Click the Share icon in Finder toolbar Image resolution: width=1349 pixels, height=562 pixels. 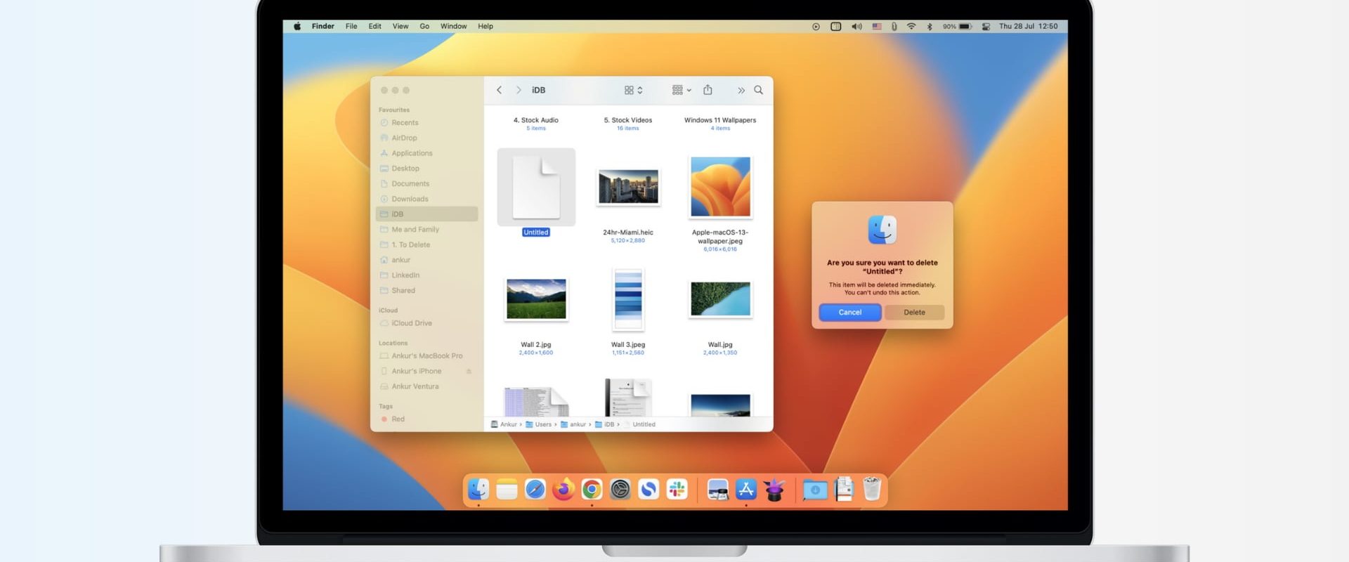click(708, 90)
